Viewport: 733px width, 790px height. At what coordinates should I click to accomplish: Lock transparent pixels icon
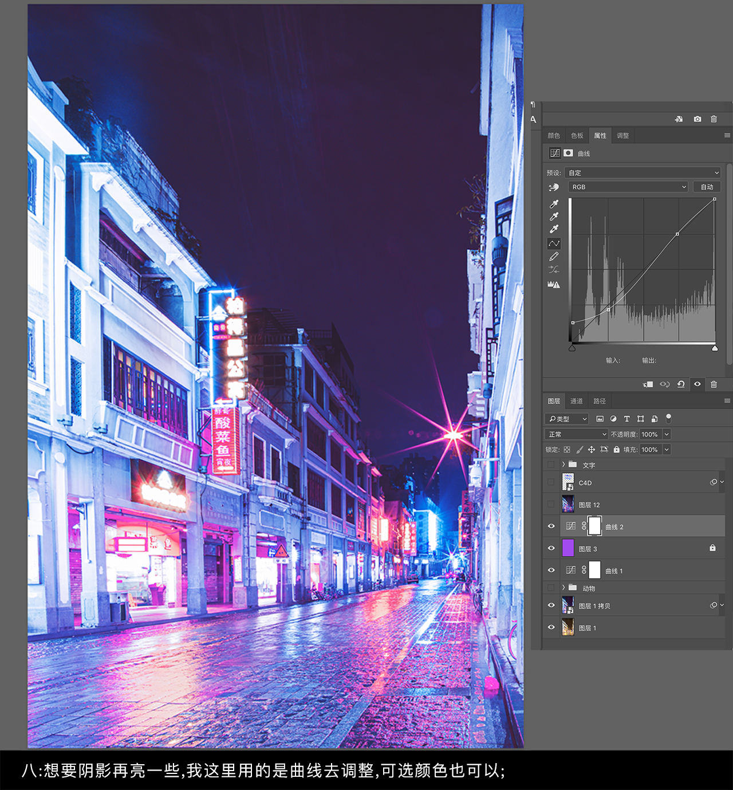567,450
